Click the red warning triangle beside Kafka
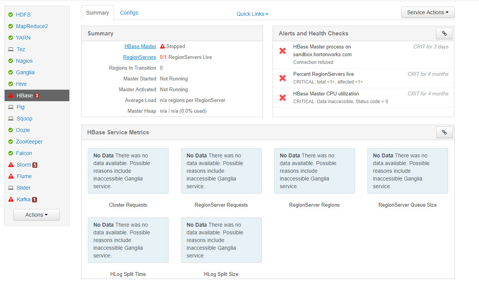Viewport: 479px width, 294px height. 11,199
